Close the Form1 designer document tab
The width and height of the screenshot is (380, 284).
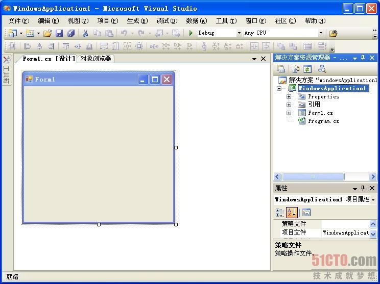(x=263, y=59)
